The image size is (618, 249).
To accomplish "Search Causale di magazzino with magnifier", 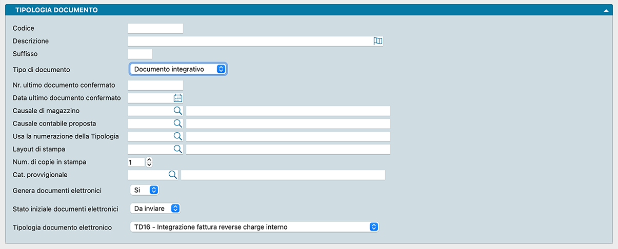I will [177, 111].
